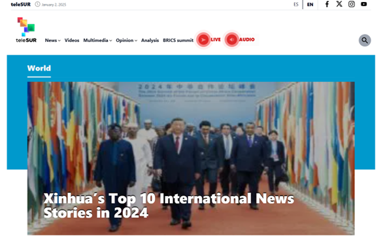Select the World section tab
The image size is (381, 236).
coord(39,68)
